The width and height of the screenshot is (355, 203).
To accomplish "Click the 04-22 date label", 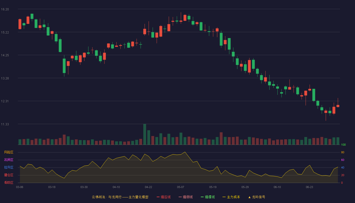I will pos(148,187).
